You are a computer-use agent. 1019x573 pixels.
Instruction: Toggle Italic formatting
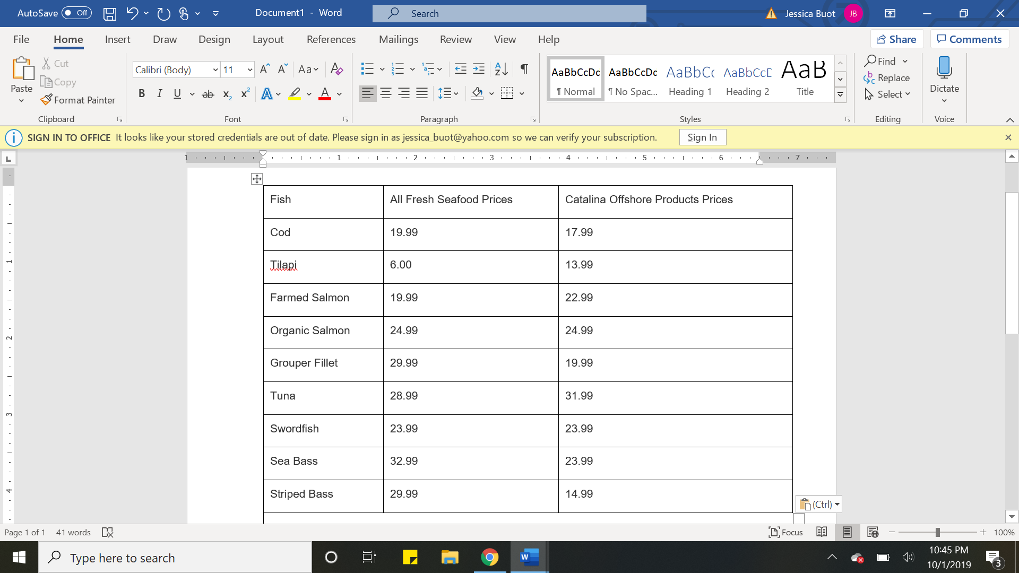159,94
